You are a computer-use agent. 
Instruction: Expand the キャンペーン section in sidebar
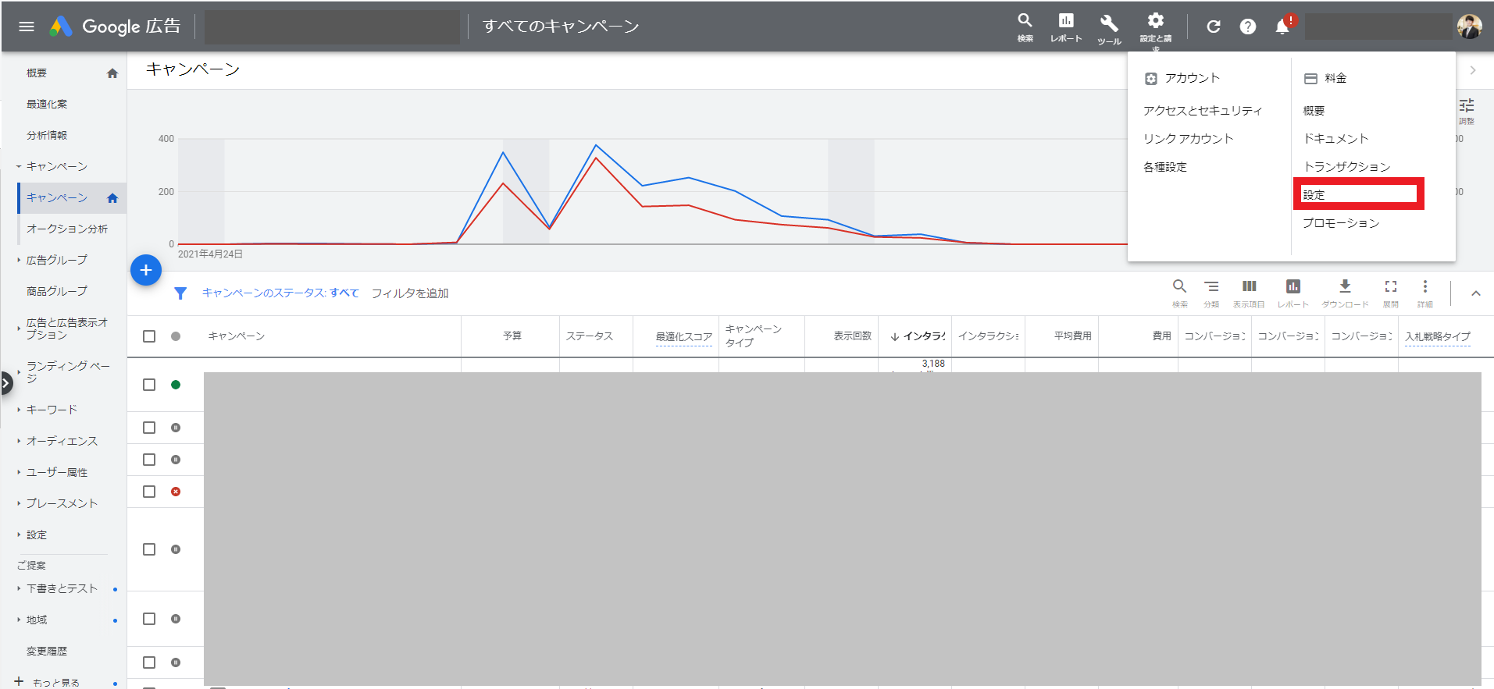click(19, 167)
